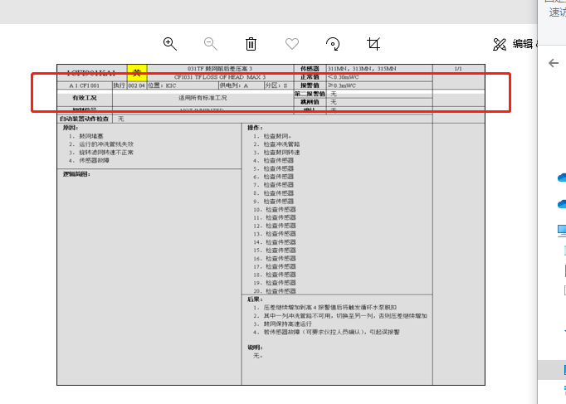
Task: Click the 1/1 page number cell
Action: [458, 68]
